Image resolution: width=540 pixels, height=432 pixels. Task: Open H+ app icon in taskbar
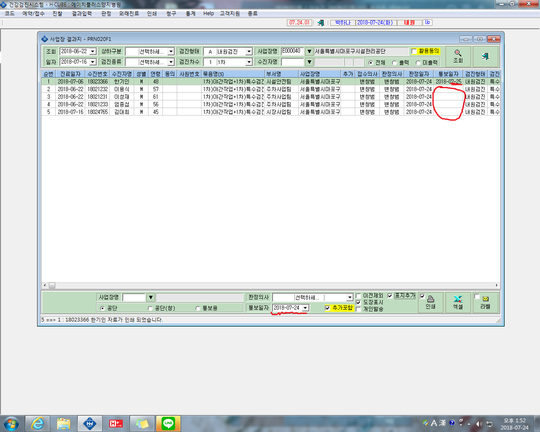click(x=116, y=423)
